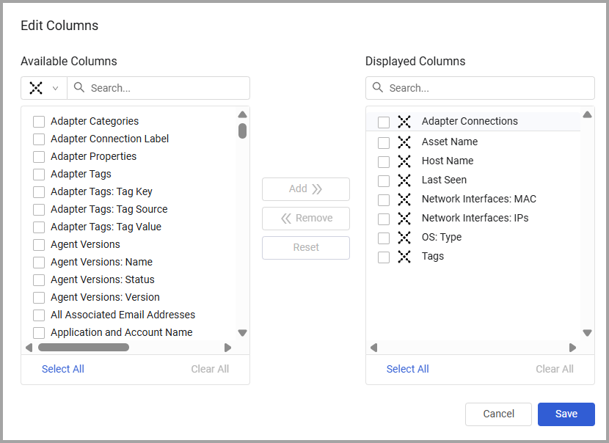The image size is (609, 443).
Task: Click the adapter icon beside Asset Name
Action: click(404, 142)
